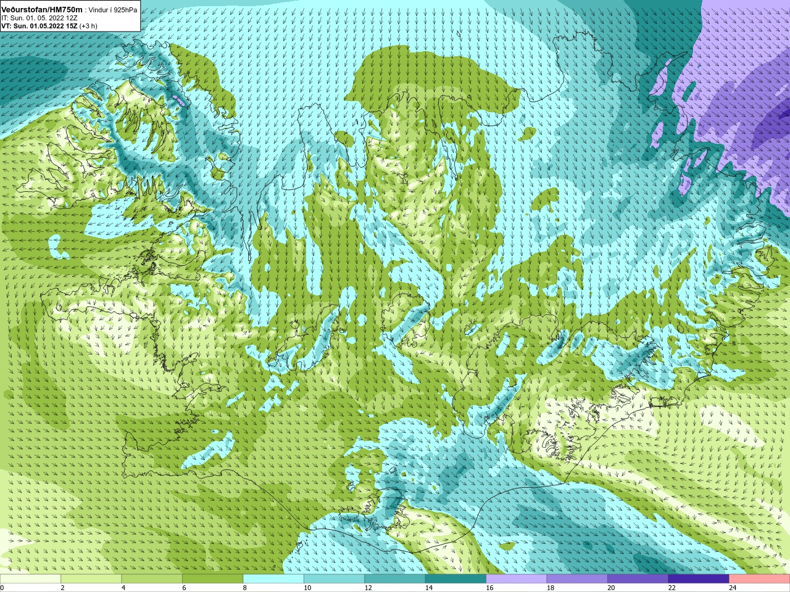Viewport: 790px width, 592px height.
Task: Click the legend value '6'
Action: 184,588
